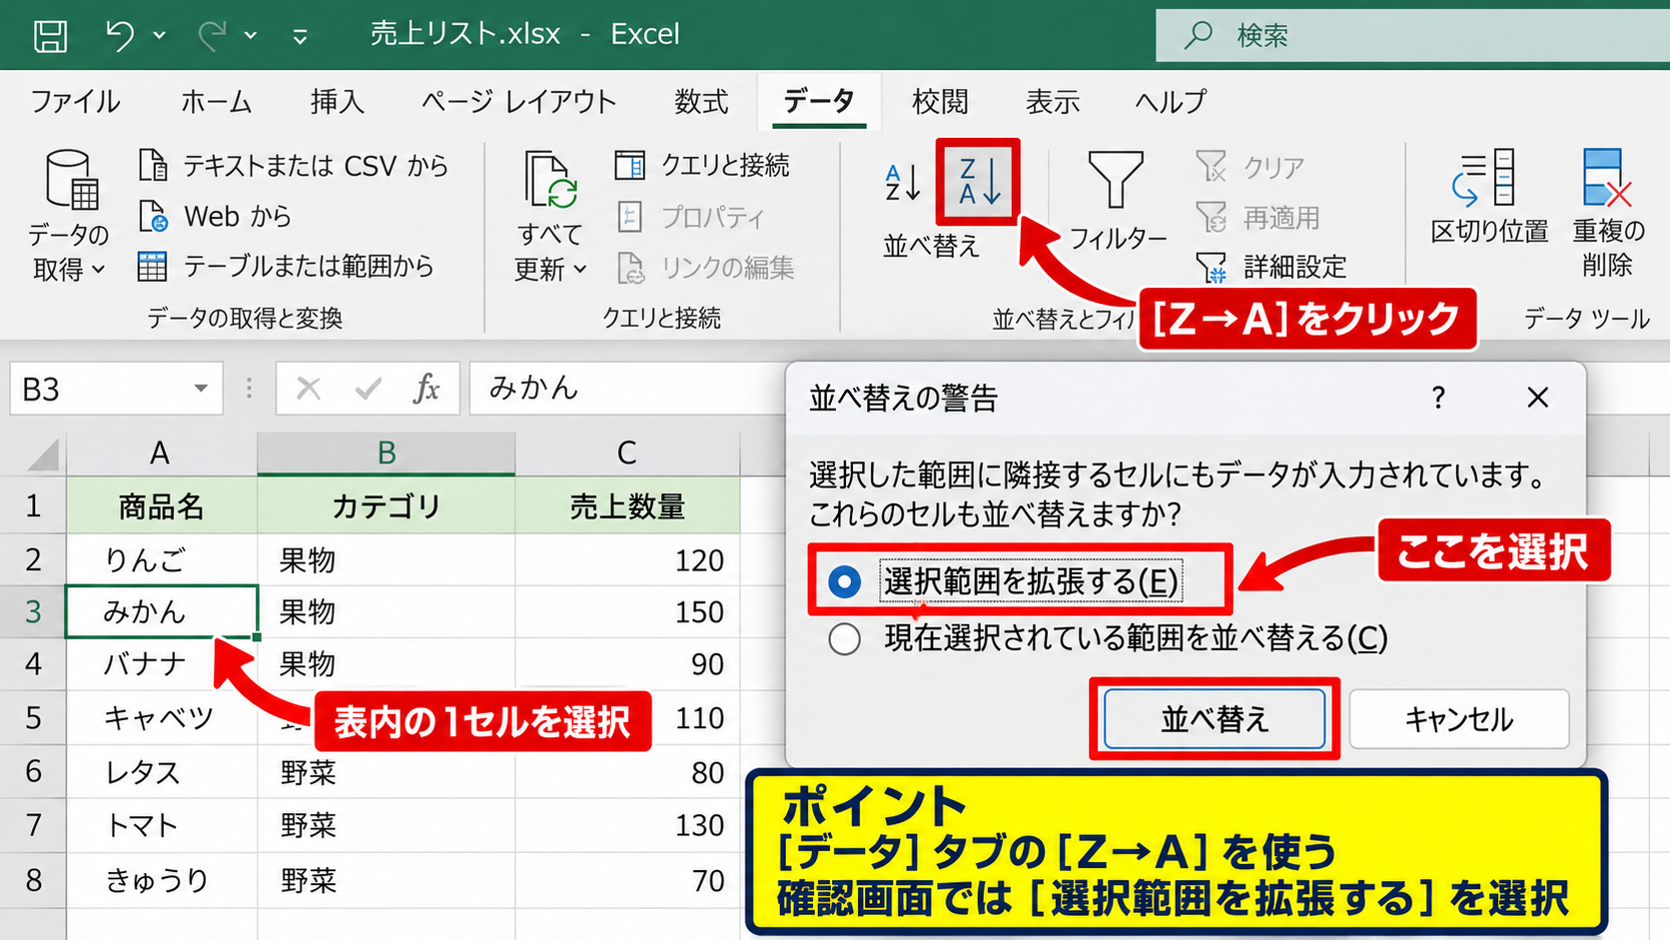This screenshot has width=1670, height=940.
Task: Click テキストまたは CSV から import icon
Action: pos(153,165)
